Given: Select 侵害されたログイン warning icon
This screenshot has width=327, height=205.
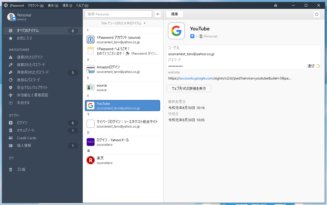Looking at the screenshot, I should tap(11, 57).
